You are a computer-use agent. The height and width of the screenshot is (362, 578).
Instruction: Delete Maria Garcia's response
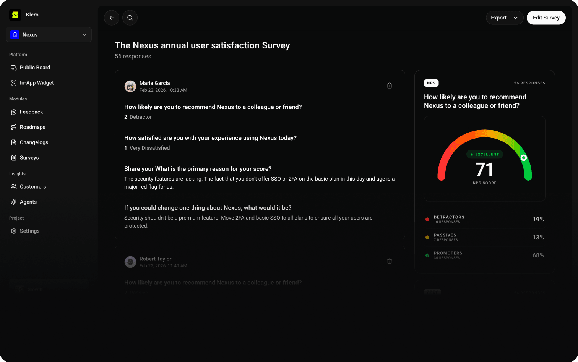[x=390, y=86]
